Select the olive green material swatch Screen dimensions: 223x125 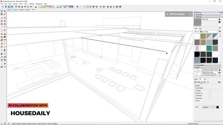click(x=203, y=36)
